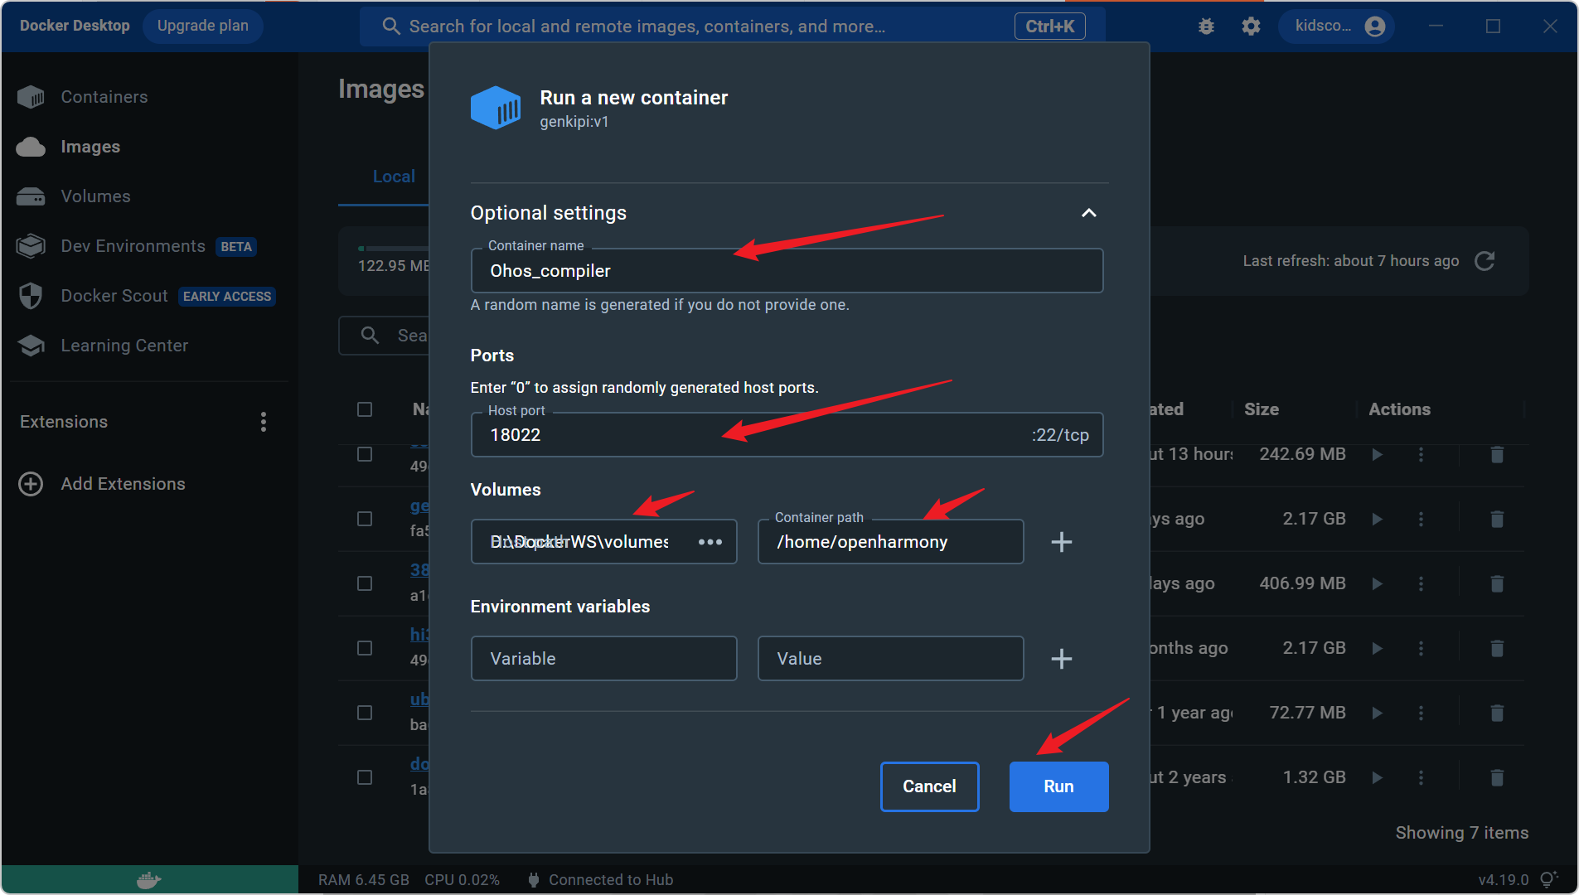Click the RAM 6.45 GB status entry
Screen dimensions: 1579x895
point(364,880)
